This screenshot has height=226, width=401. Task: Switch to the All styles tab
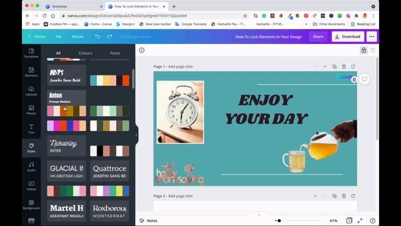point(58,53)
